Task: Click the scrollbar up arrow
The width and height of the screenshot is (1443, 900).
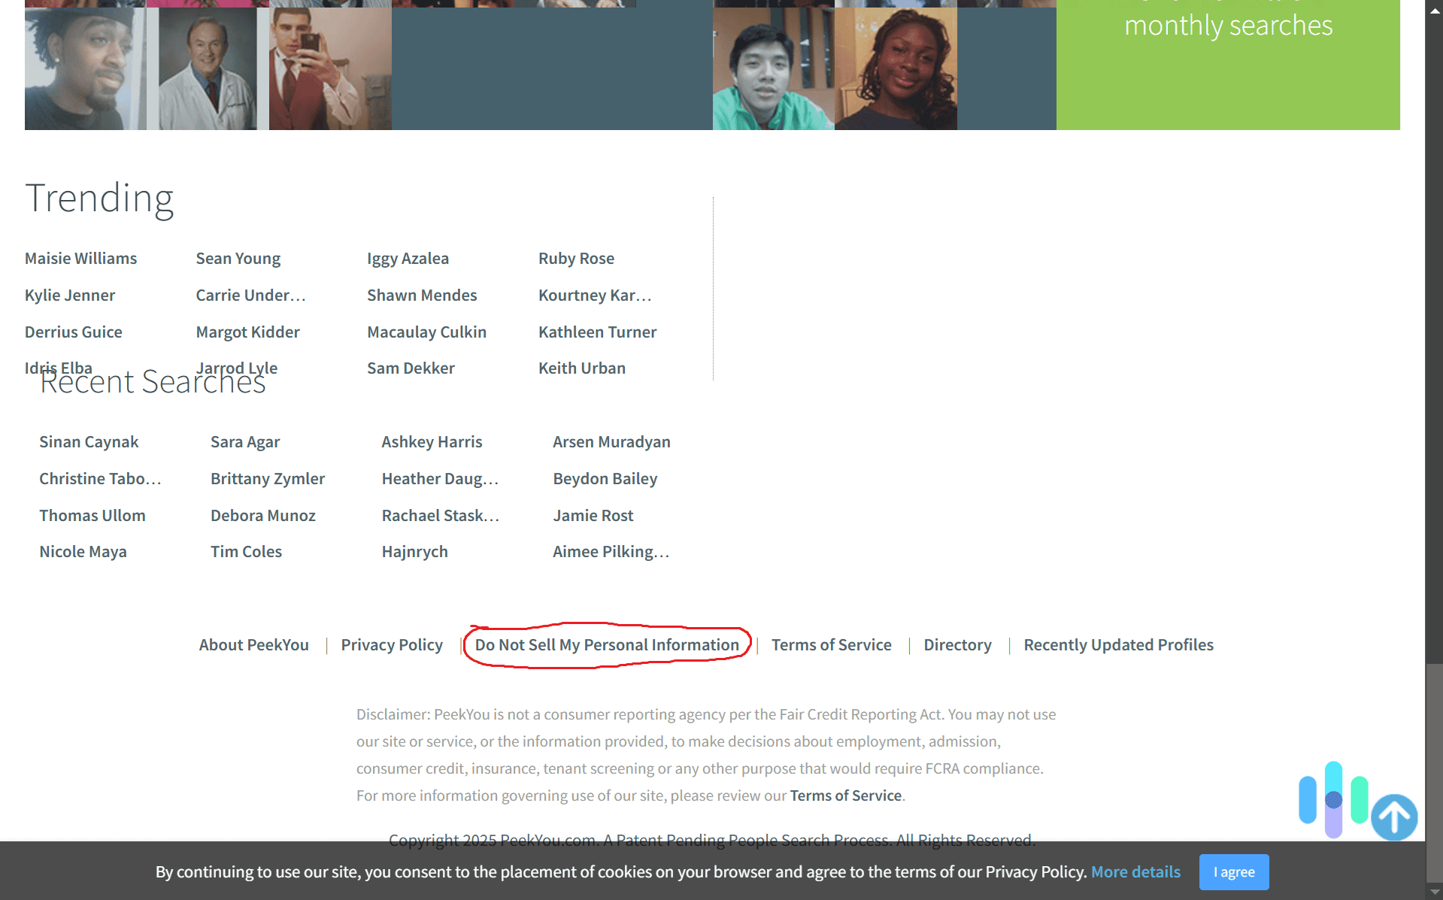Action: (x=1433, y=11)
